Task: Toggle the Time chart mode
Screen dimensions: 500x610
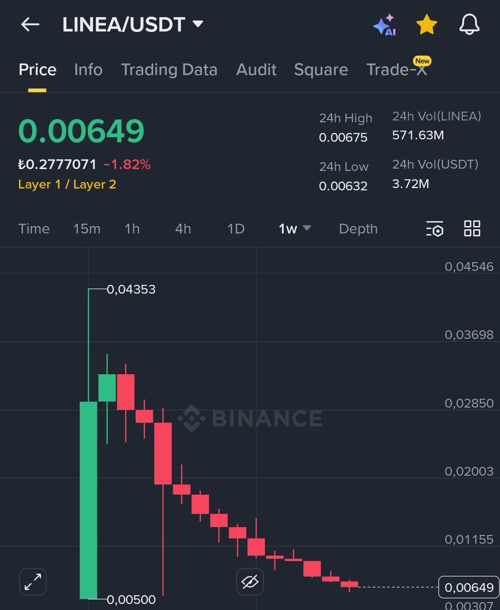Action: pos(34,229)
